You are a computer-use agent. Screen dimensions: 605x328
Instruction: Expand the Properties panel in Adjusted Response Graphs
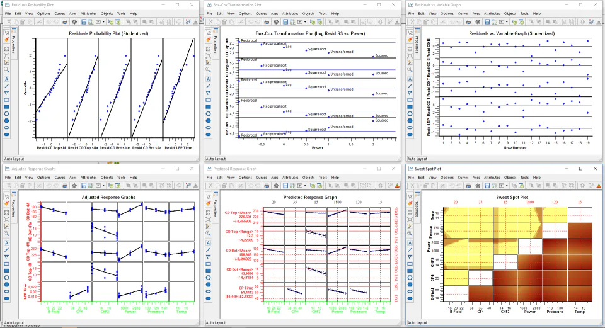point(14,208)
